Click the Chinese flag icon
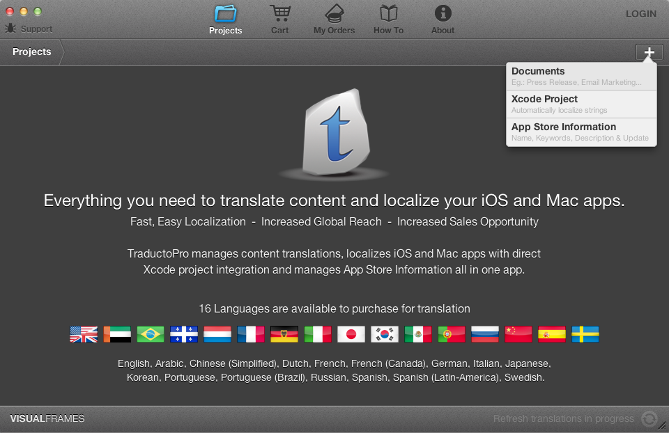The height and width of the screenshot is (433, 669). pyautogui.click(x=518, y=334)
